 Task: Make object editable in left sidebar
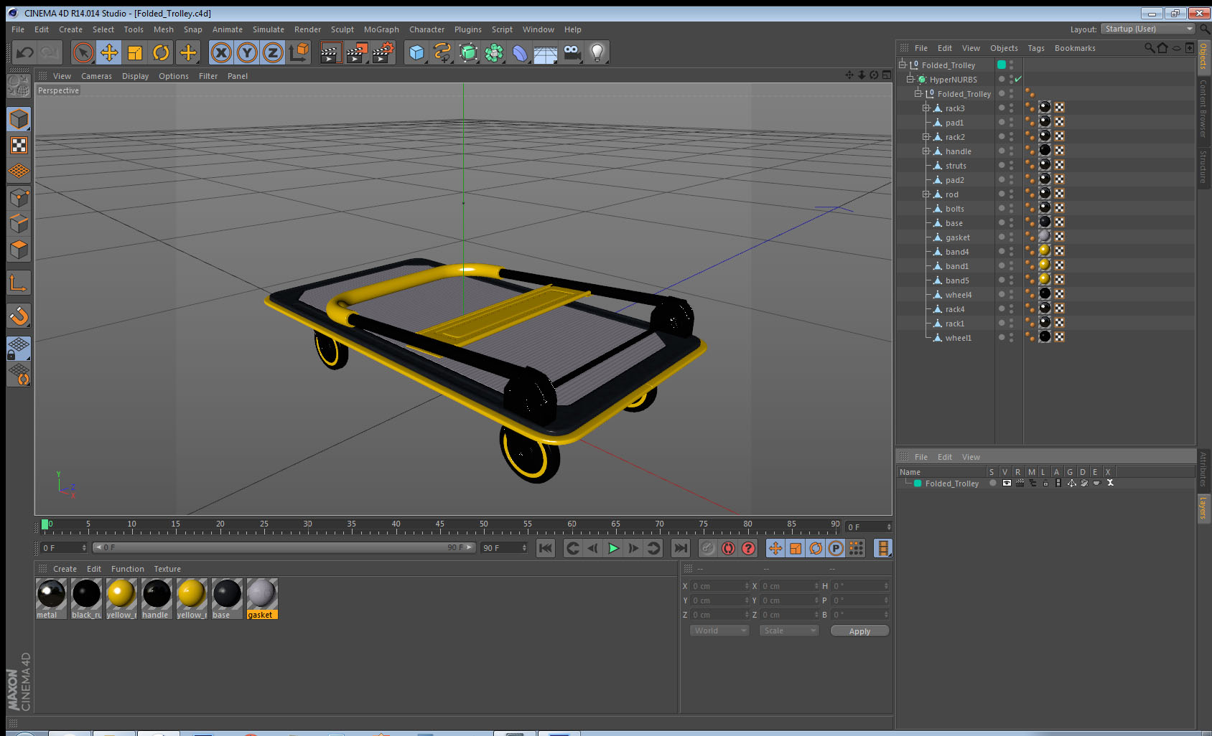(x=19, y=86)
